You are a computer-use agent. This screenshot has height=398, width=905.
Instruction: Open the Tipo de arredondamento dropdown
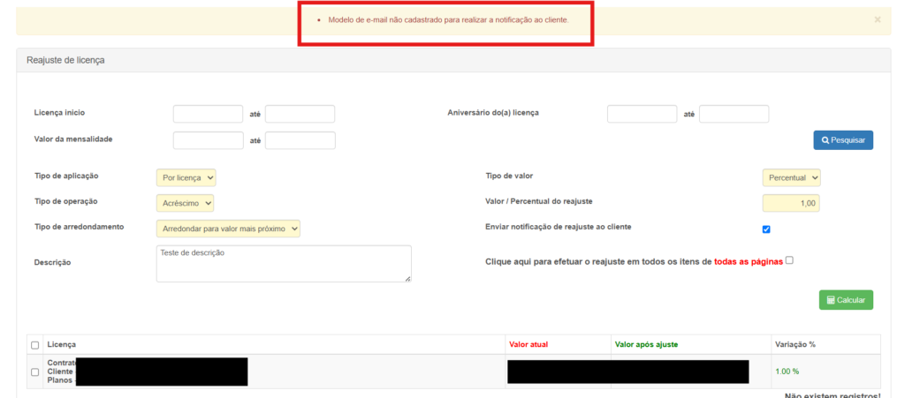click(228, 229)
